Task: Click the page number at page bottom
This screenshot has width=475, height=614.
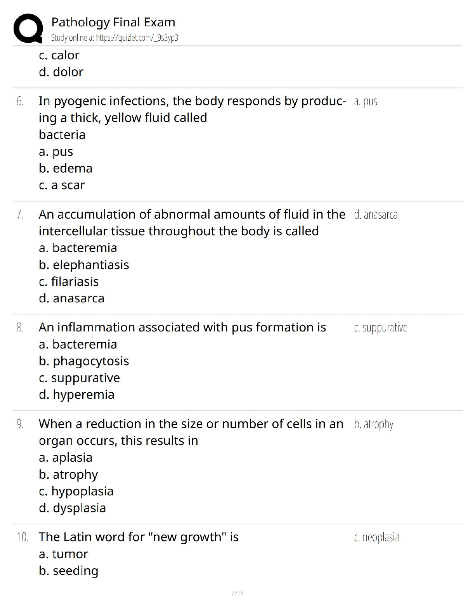Action: [237, 592]
